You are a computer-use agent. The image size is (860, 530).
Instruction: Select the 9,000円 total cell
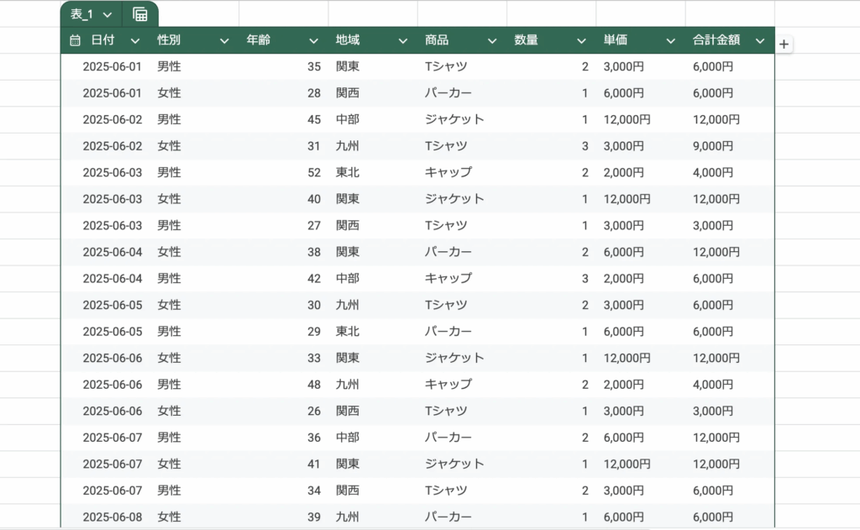click(713, 146)
